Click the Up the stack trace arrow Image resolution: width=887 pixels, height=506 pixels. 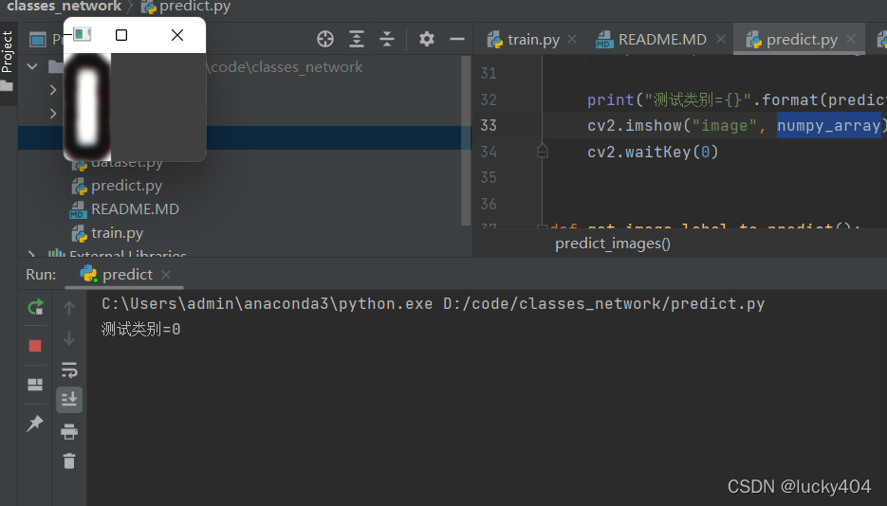click(69, 308)
